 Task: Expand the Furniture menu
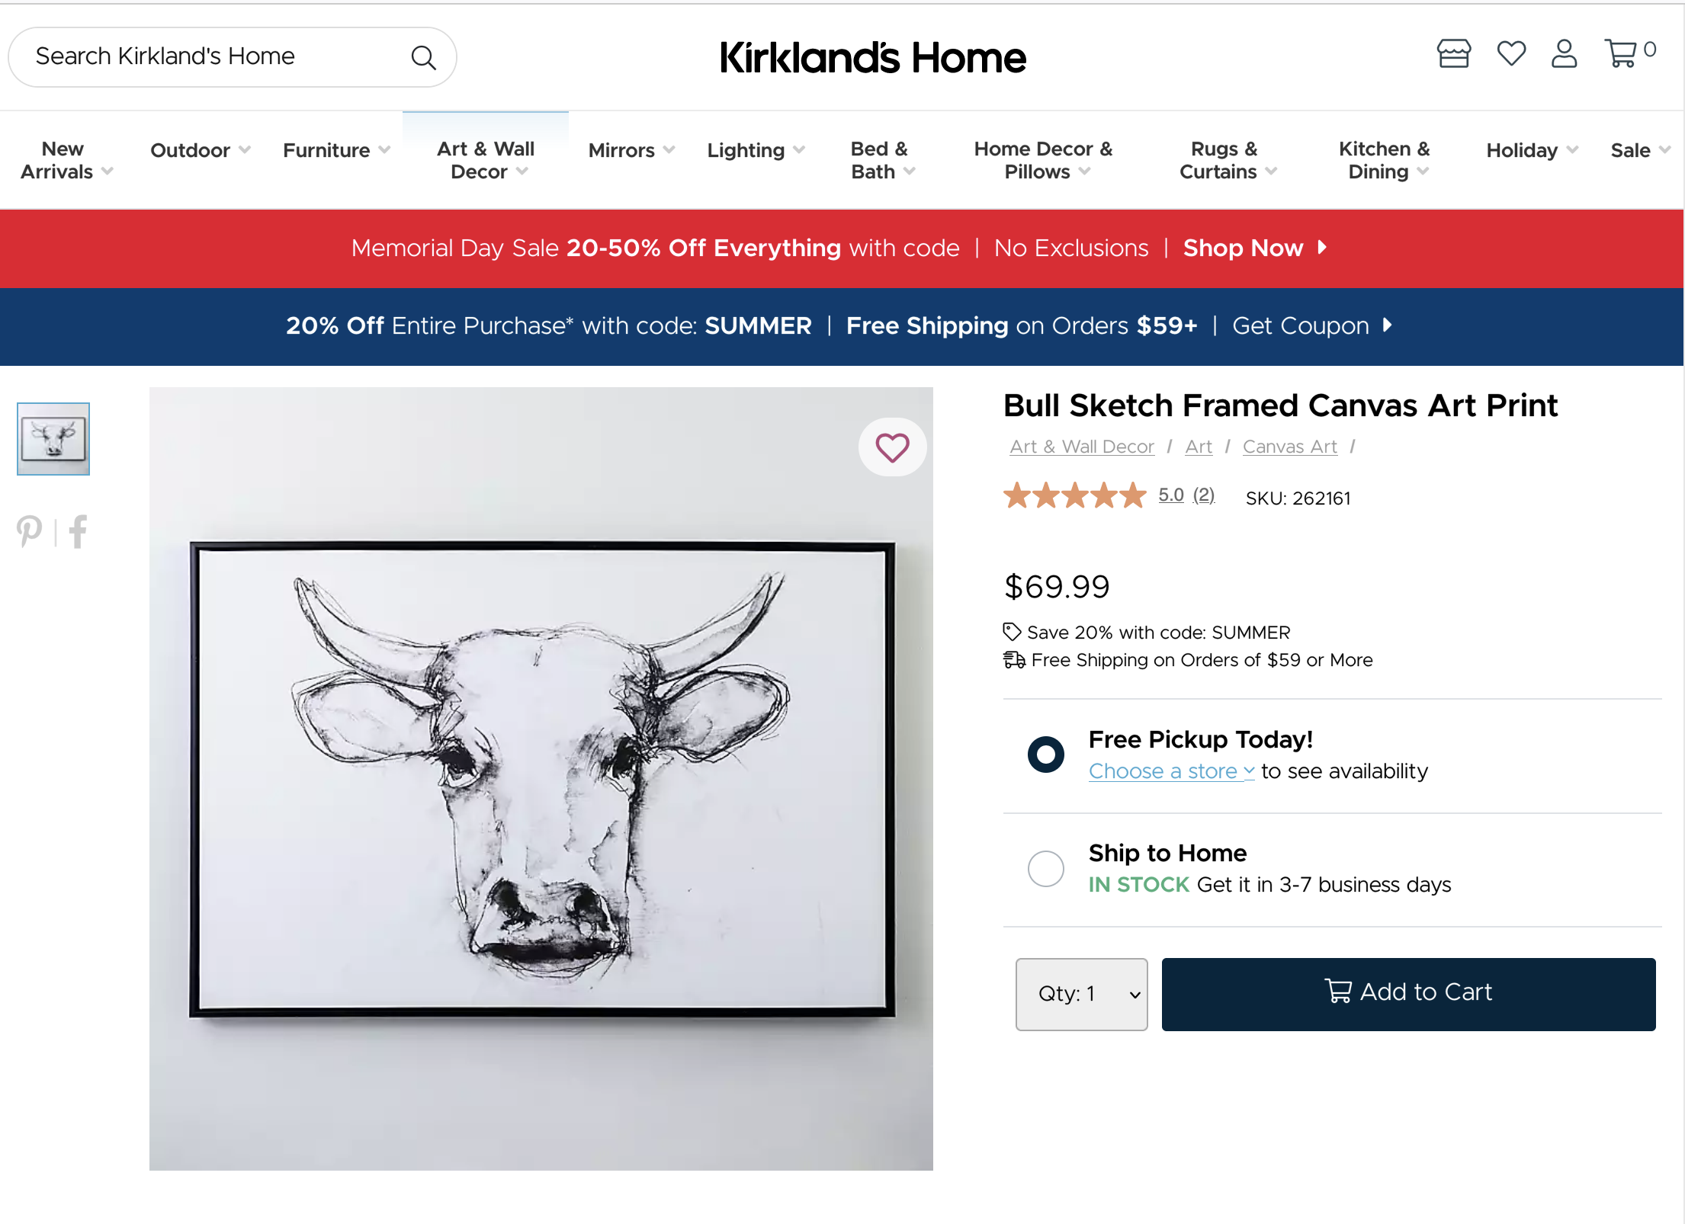(336, 150)
